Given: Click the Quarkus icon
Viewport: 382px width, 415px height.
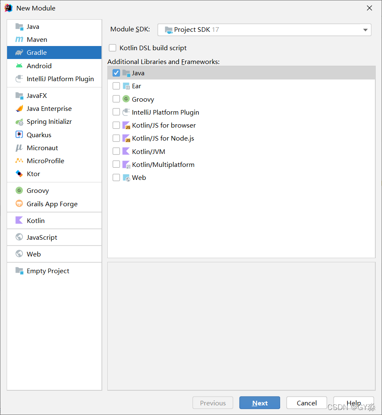Looking at the screenshot, I should tap(19, 135).
